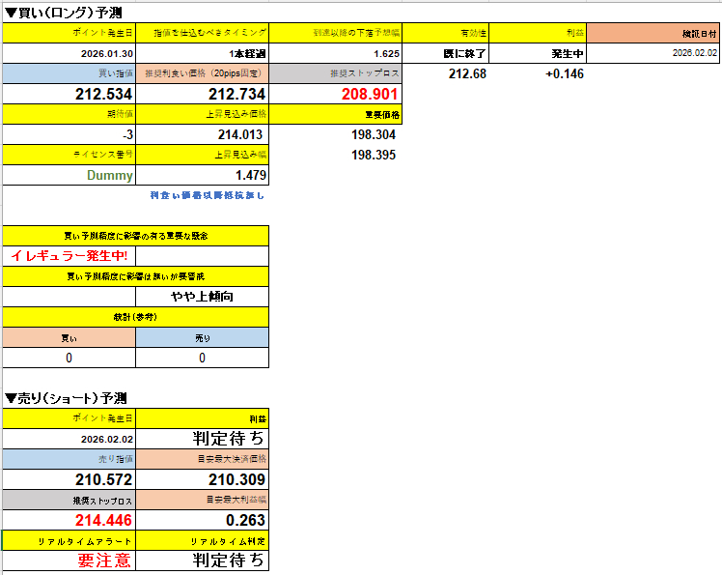Click the expected value -3
The width and height of the screenshot is (722, 575).
click(69, 134)
